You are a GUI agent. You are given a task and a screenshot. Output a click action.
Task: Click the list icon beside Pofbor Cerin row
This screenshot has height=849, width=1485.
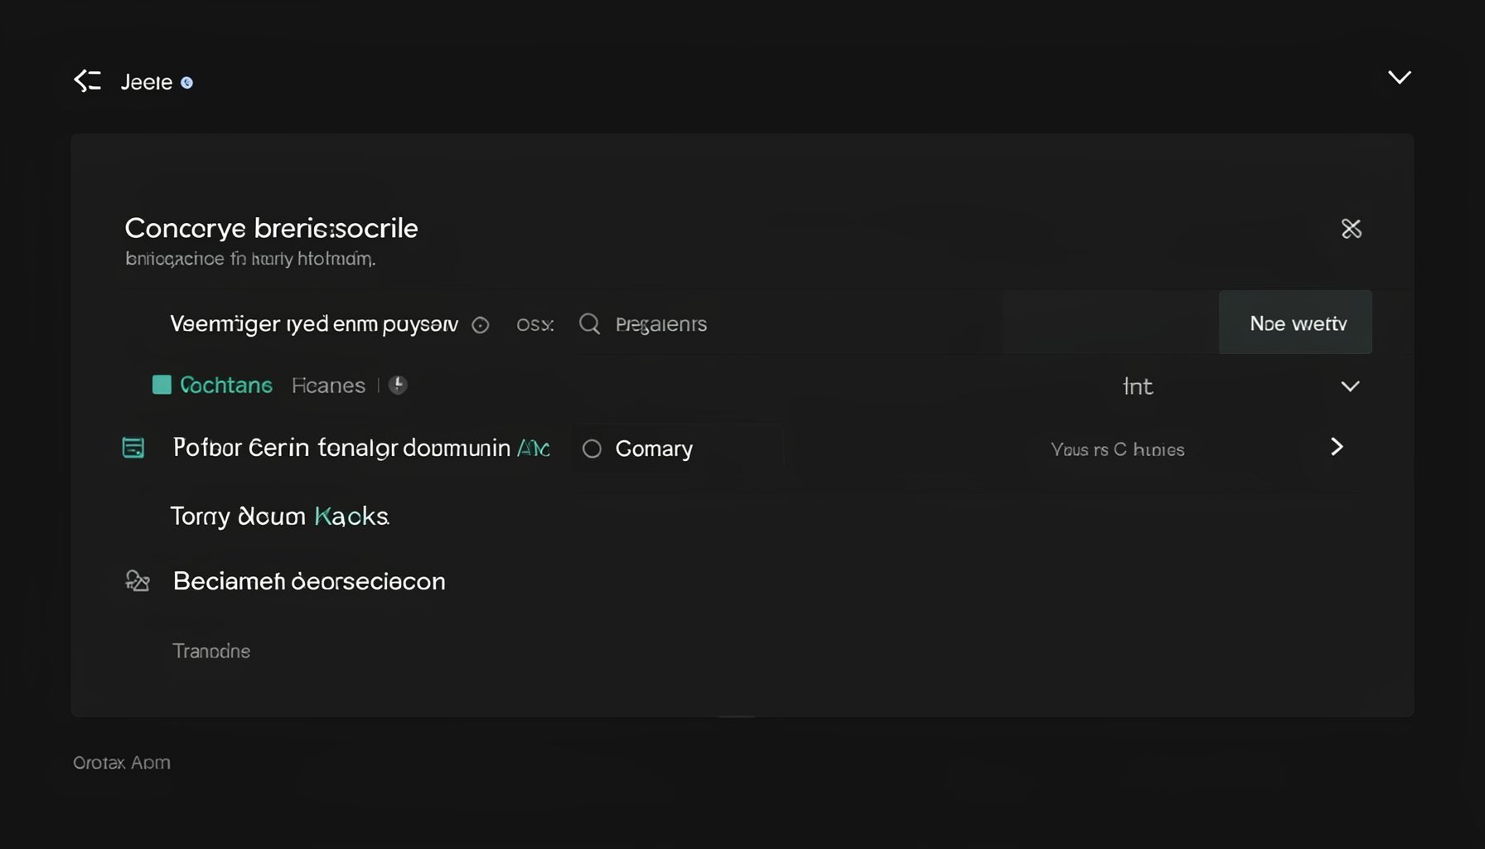click(x=133, y=448)
